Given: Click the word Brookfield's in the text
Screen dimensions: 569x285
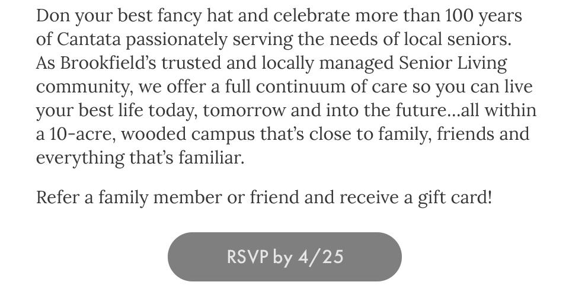Looking at the screenshot, I should [x=108, y=63].
